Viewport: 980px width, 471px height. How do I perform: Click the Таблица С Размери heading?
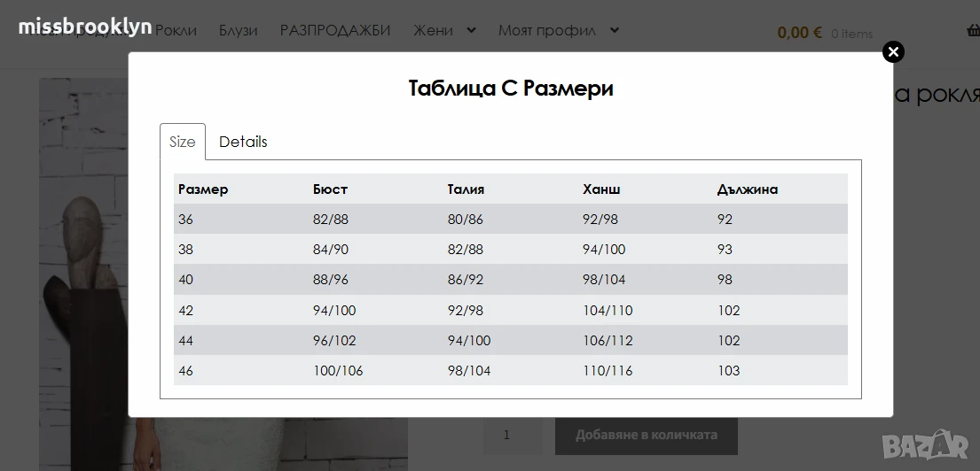511,88
